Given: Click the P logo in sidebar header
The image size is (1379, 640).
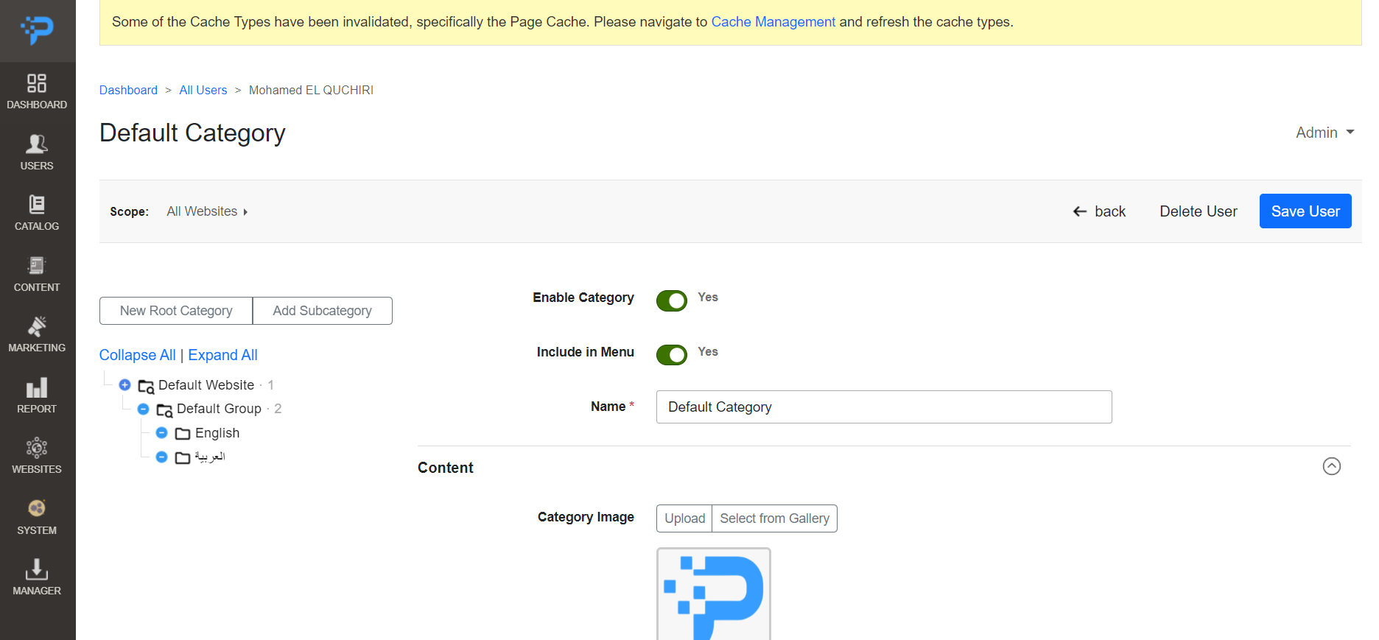Looking at the screenshot, I should click(37, 29).
